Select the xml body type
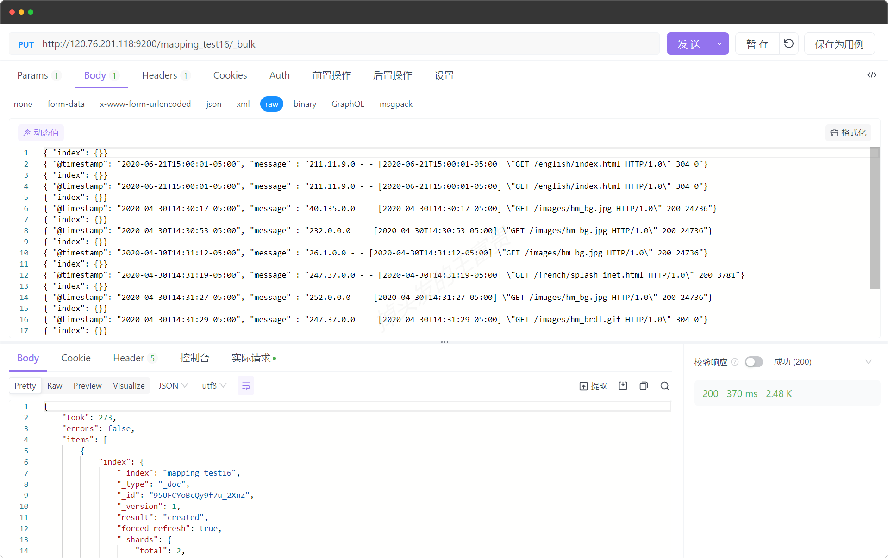 point(243,104)
